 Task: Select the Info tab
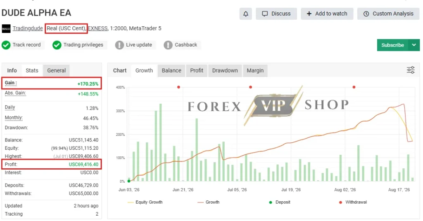point(12,70)
